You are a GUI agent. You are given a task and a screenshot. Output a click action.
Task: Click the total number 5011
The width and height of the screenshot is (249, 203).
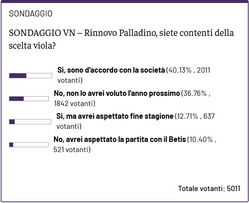coord(234,188)
